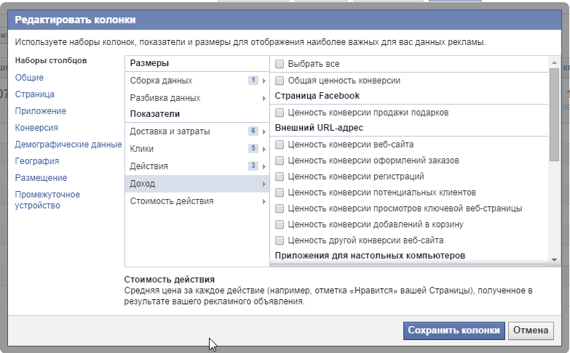Click the «Стоимость действия» category arrow
The height and width of the screenshot is (353, 570).
264,201
